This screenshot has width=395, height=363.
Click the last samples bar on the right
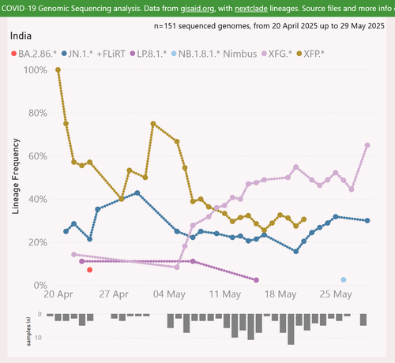(363, 320)
